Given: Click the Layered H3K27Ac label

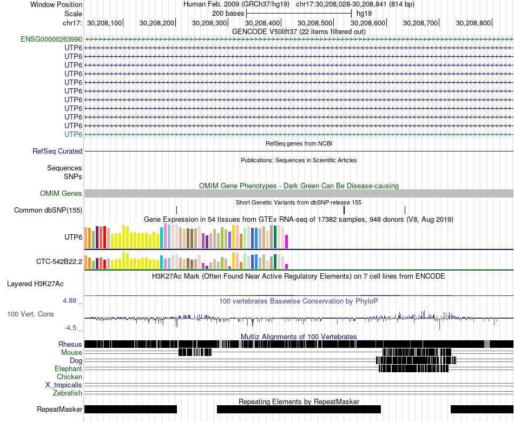Looking at the screenshot, I should tap(35, 284).
